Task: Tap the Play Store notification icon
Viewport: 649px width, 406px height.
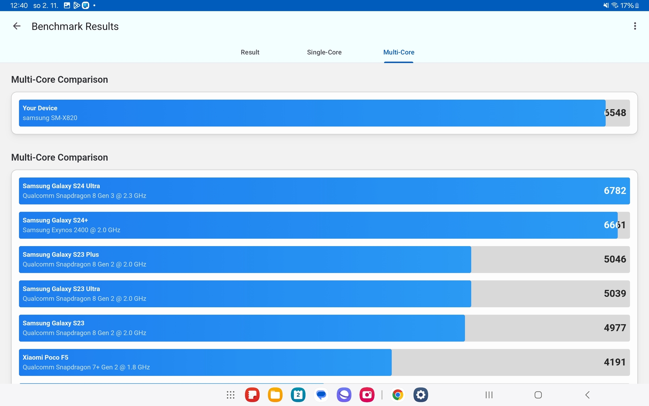Action: point(77,5)
